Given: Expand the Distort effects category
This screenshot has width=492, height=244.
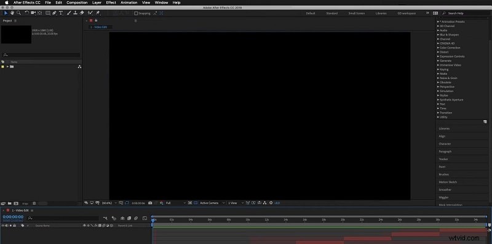Looking at the screenshot, I should [438, 52].
